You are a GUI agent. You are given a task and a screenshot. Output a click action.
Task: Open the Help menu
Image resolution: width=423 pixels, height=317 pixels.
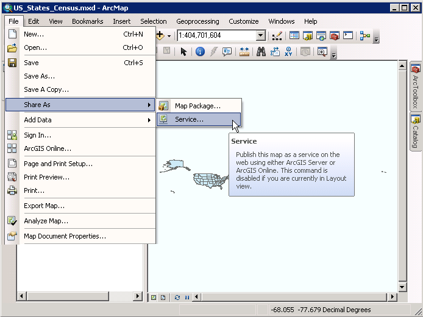[x=310, y=21]
